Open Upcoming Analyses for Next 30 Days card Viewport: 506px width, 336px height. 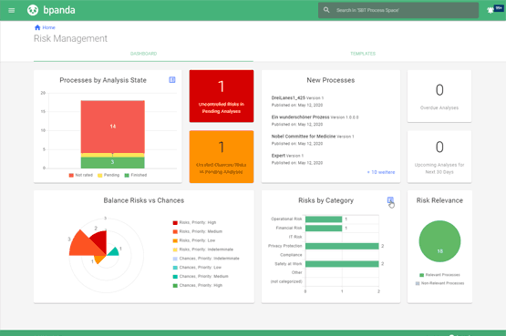(439, 157)
